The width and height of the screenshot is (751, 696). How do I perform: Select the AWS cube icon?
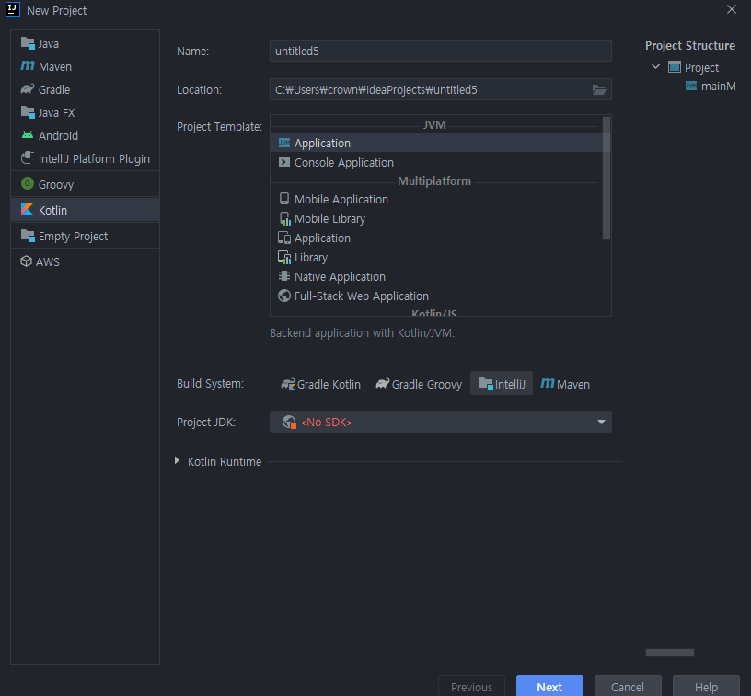pyautogui.click(x=26, y=261)
